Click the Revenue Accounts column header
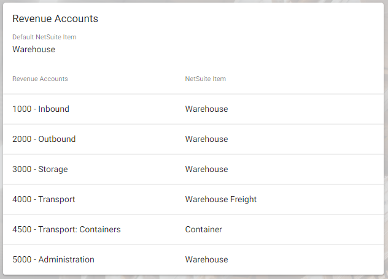388x279 pixels. click(x=40, y=79)
